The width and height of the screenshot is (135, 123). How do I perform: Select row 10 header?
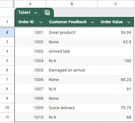pos(7,108)
